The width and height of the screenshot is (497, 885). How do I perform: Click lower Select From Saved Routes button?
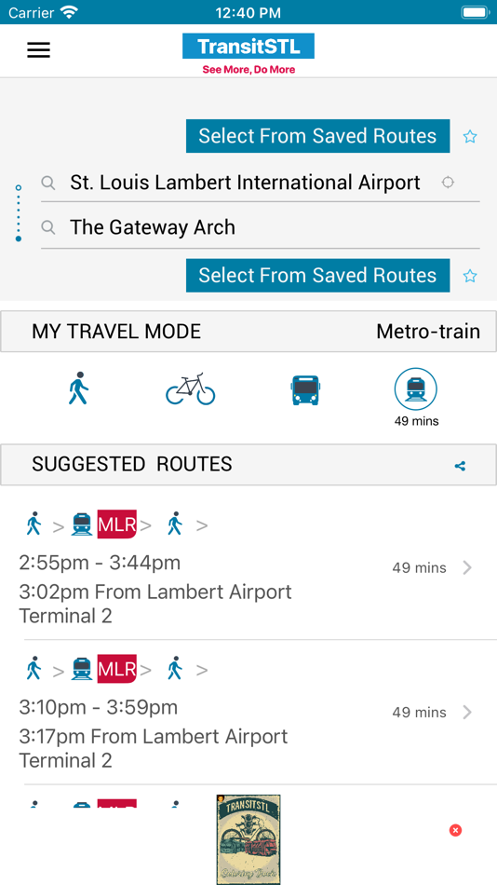coord(318,276)
